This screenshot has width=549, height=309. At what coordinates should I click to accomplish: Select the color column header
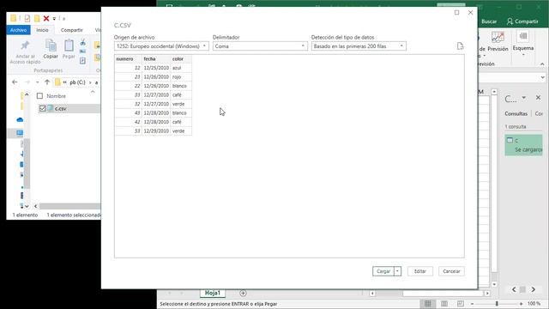(181, 59)
